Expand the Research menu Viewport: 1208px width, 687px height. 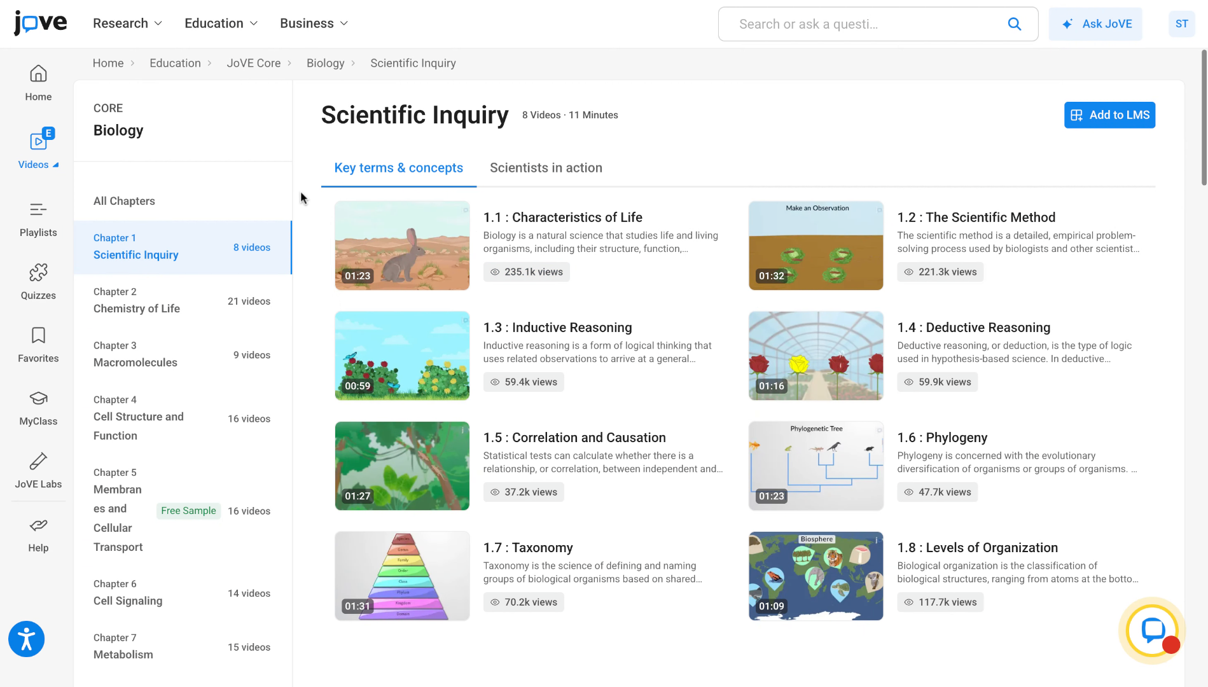127,24
